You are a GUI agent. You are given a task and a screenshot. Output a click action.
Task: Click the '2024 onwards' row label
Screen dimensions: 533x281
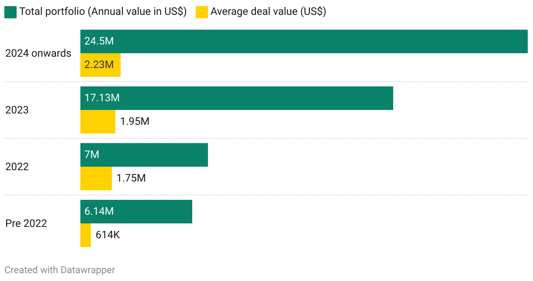(38, 53)
